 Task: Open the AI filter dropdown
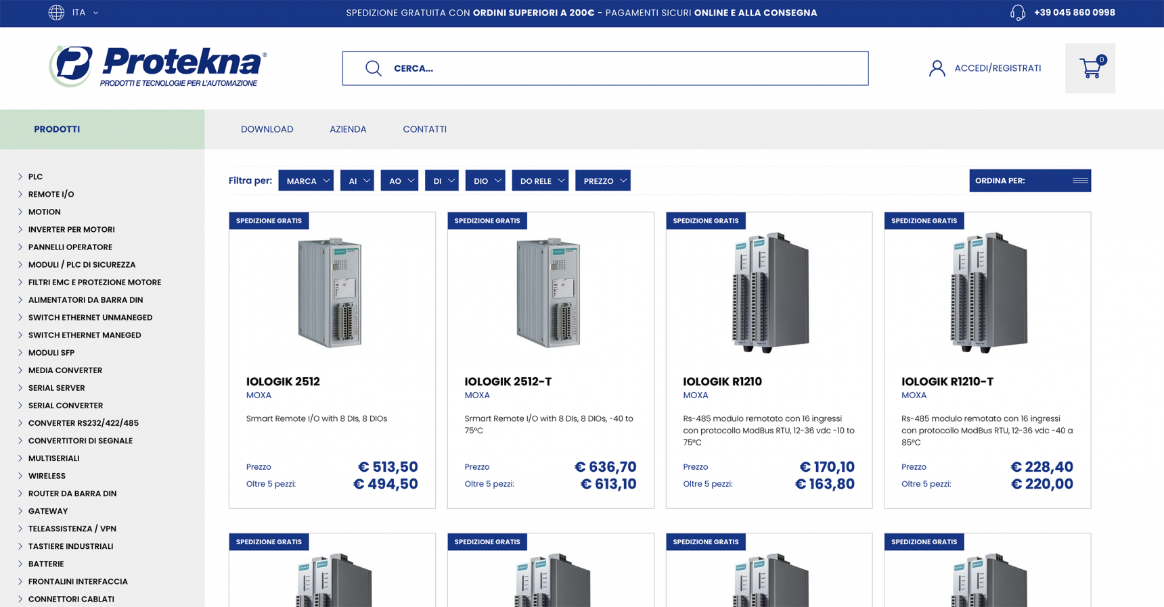[357, 180]
